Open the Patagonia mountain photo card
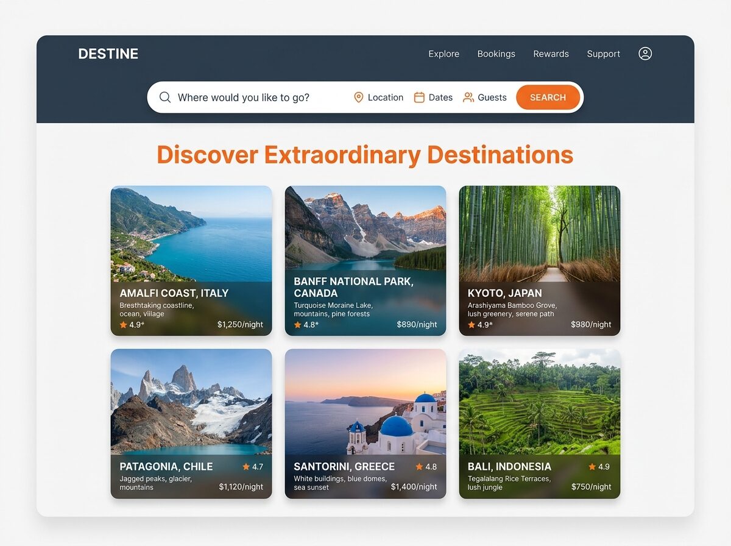This screenshot has width=731, height=546. [x=191, y=424]
